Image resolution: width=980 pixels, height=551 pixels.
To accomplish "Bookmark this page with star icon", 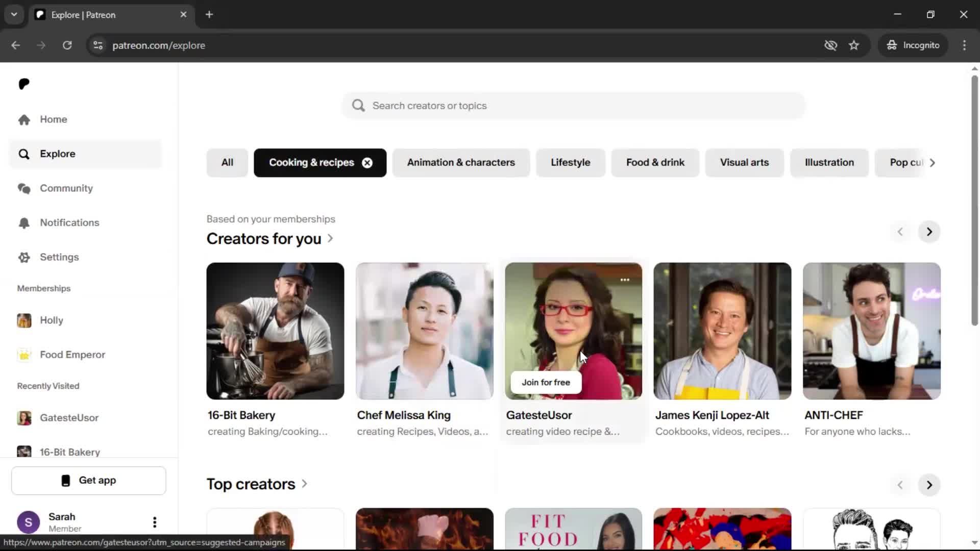I will pos(853,45).
